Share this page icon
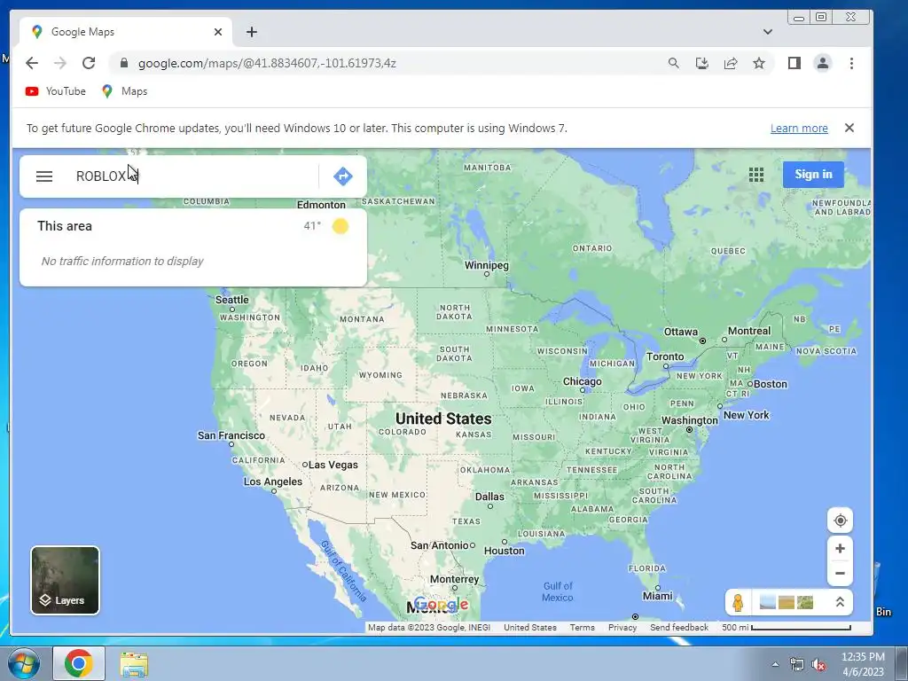Screen dimensions: 908x681 tap(731, 63)
